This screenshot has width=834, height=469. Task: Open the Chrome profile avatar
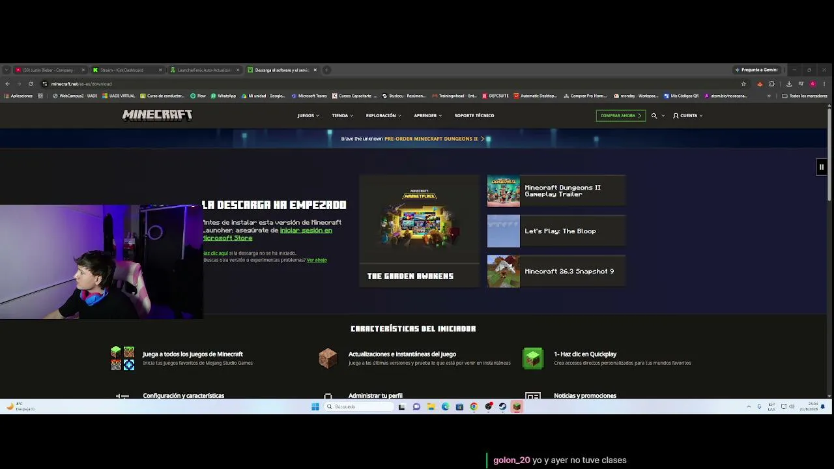point(812,83)
